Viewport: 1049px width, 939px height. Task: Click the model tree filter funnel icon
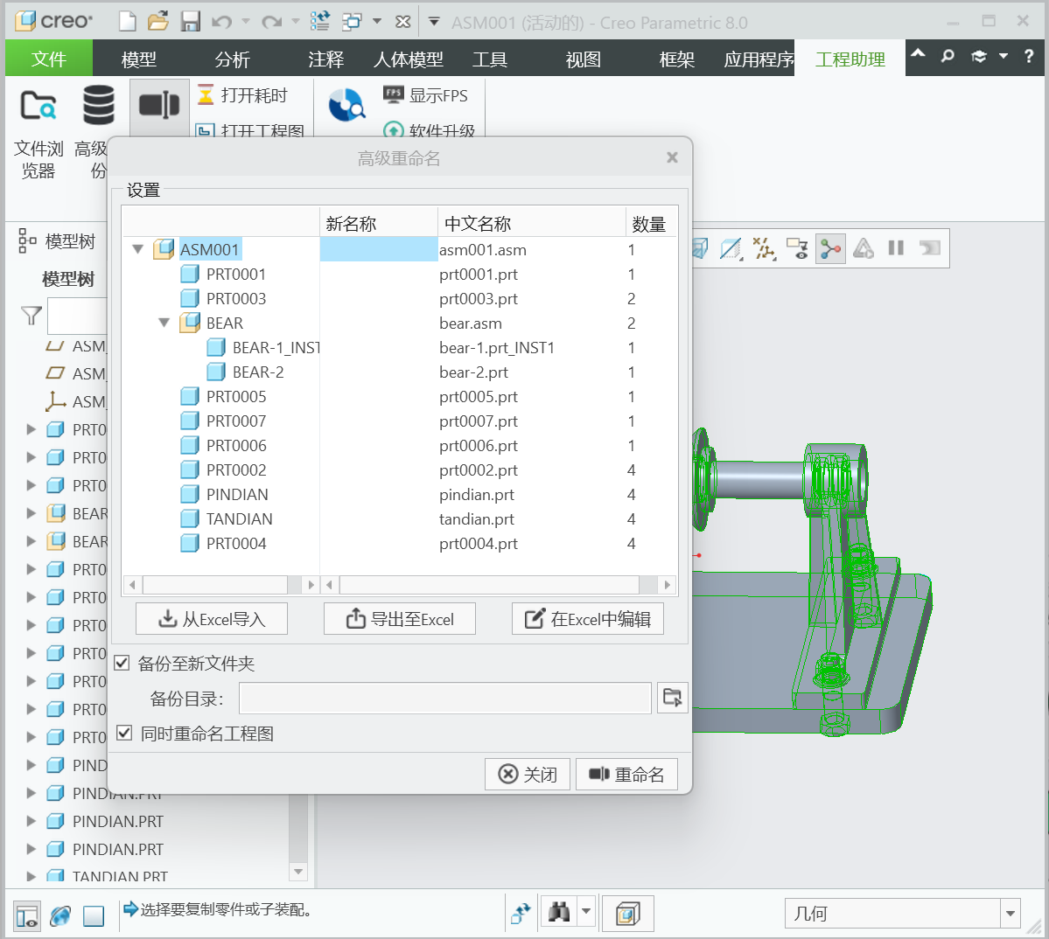point(31,316)
